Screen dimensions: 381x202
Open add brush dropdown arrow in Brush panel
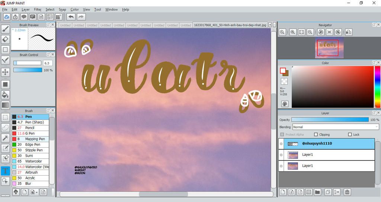tap(37, 192)
